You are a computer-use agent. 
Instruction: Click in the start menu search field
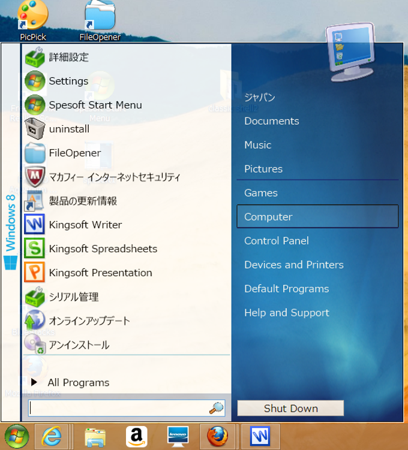coord(127,408)
